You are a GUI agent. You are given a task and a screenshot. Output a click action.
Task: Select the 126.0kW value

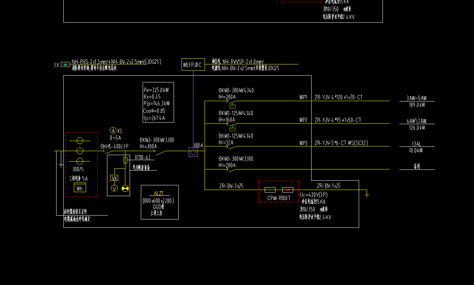tap(417, 128)
